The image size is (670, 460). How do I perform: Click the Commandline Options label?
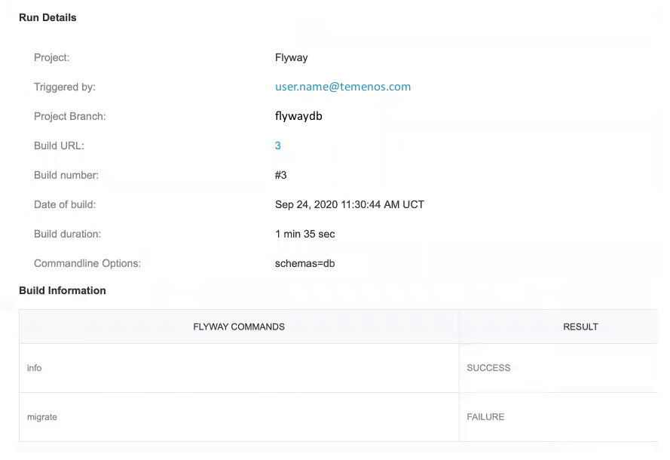click(x=87, y=263)
